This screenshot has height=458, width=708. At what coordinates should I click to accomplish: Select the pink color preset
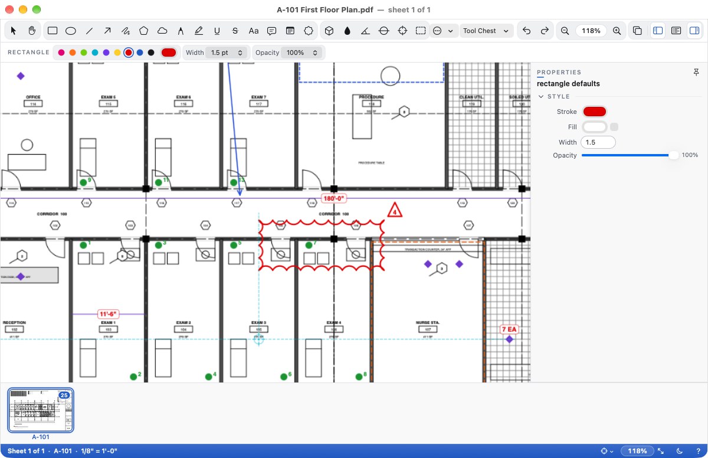[61, 53]
